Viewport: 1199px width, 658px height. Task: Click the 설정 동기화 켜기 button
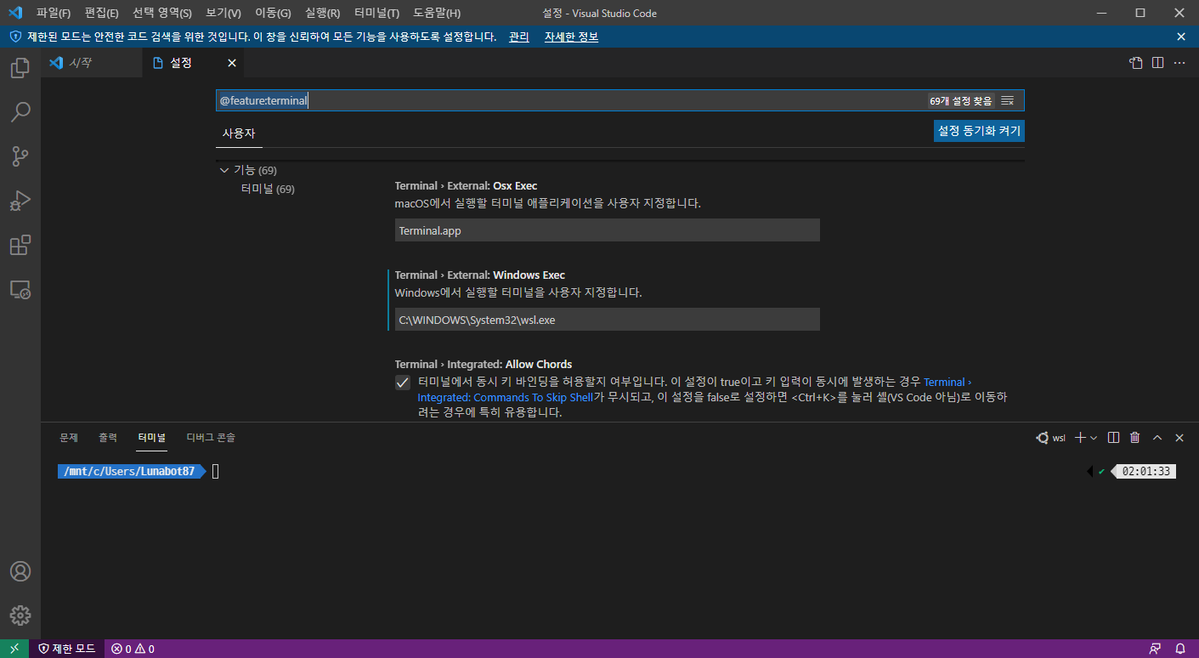coord(979,131)
